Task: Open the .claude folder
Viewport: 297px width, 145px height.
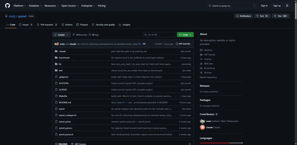Action: (x=62, y=51)
